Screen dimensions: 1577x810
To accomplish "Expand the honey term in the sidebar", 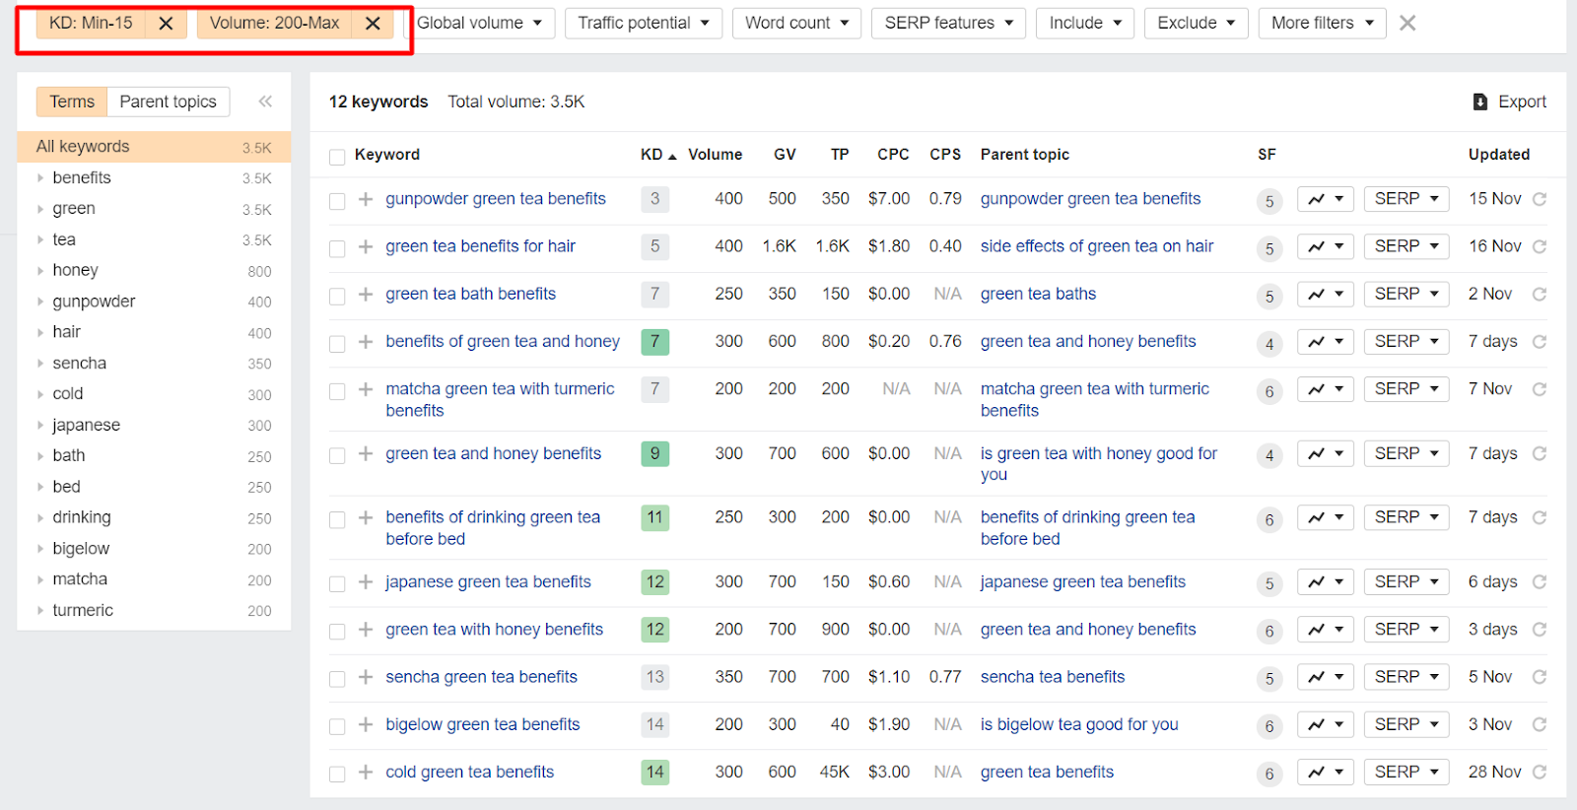I will [x=40, y=271].
